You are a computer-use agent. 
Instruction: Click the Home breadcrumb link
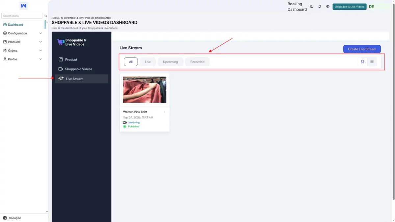[55, 18]
